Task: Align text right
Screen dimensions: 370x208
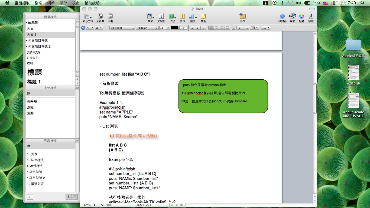Action: (222, 28)
